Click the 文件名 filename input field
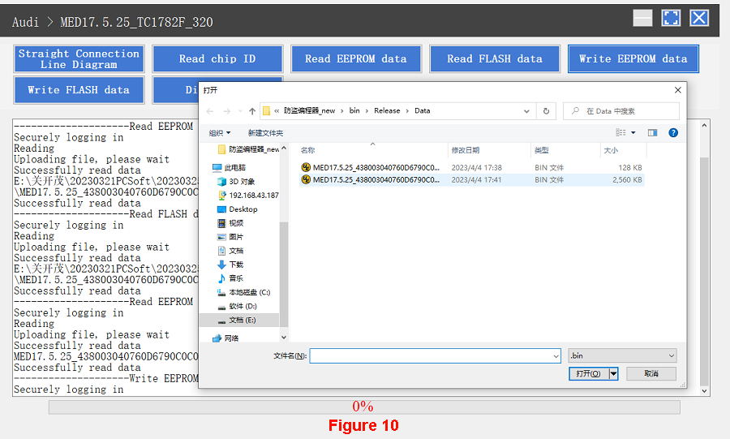 431,355
